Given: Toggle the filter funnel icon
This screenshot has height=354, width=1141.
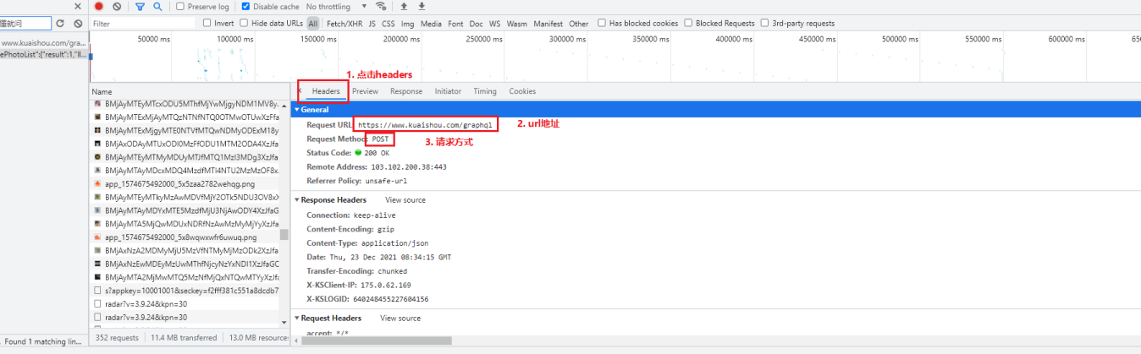Looking at the screenshot, I should 141,7.
